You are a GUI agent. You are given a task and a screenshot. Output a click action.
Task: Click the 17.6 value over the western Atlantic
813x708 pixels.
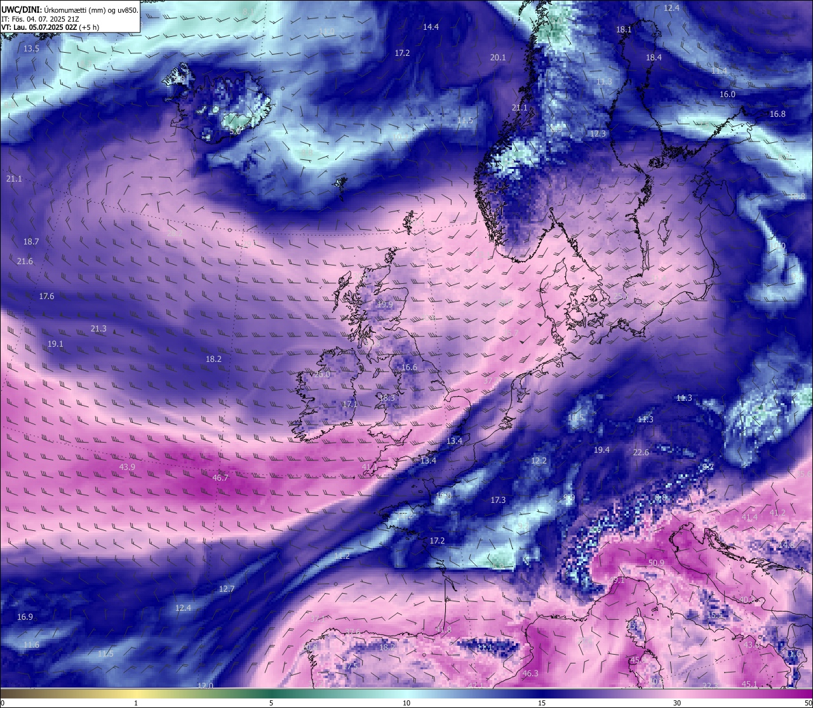(x=46, y=297)
